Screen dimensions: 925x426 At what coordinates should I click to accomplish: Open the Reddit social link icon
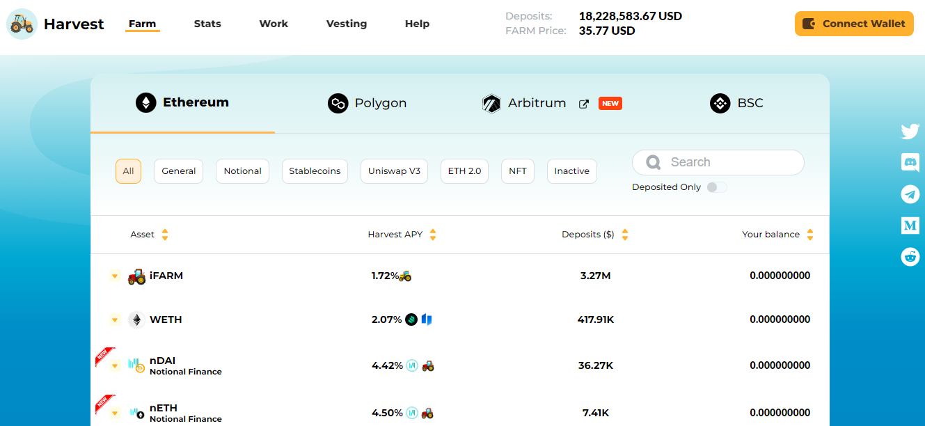tap(910, 257)
